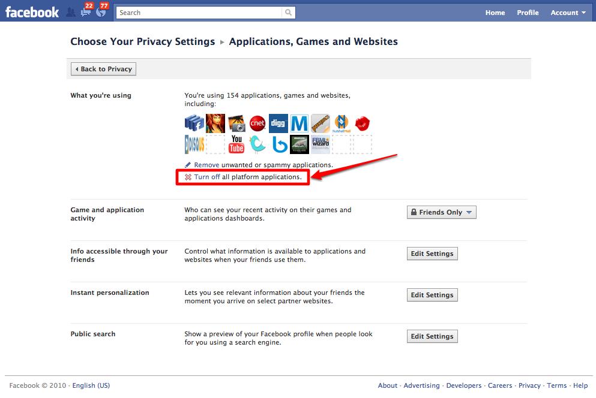Open the Terms footer link

click(557, 385)
